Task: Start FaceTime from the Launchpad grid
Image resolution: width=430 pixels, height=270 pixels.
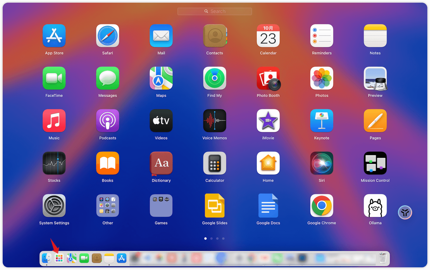Action: pos(54,78)
